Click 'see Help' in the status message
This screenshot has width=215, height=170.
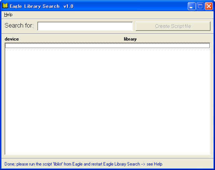pos(154,164)
